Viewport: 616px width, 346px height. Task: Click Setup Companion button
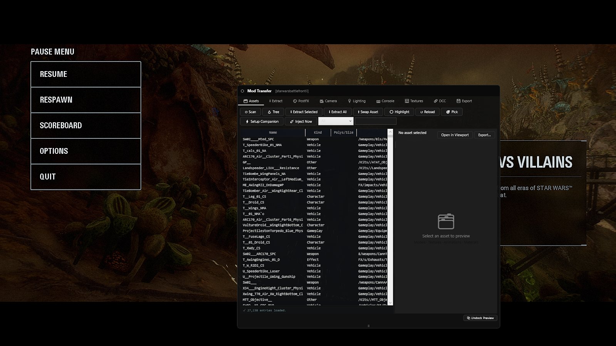pos(262,121)
